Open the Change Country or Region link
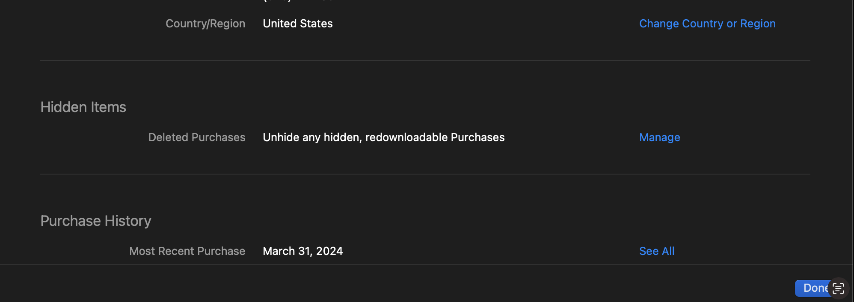Viewport: 854px width, 302px height. [707, 24]
